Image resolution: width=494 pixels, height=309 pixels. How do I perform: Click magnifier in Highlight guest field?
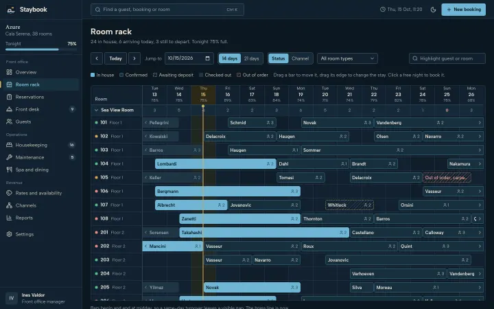(x=415, y=58)
